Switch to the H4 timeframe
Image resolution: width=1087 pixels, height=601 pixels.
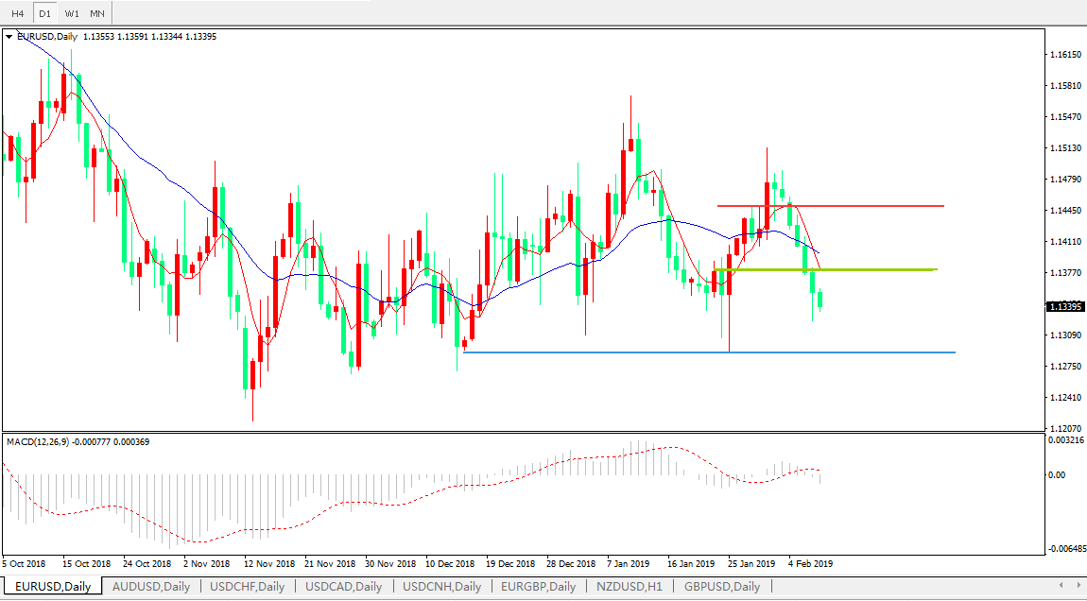(x=17, y=14)
